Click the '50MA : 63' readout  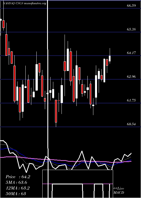coord(16,193)
